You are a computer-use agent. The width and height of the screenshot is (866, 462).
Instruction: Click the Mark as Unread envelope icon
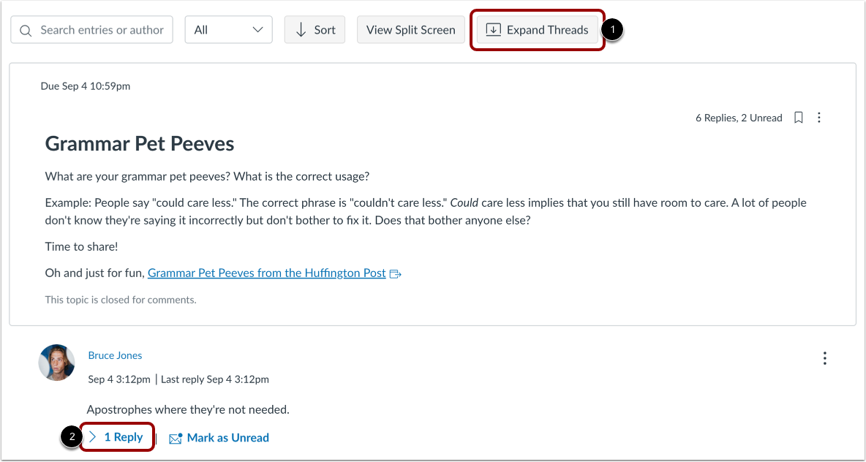point(176,437)
